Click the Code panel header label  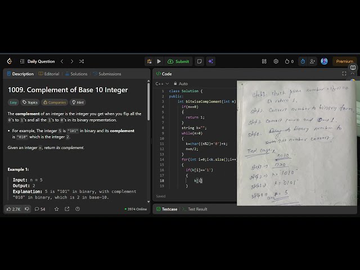point(164,74)
